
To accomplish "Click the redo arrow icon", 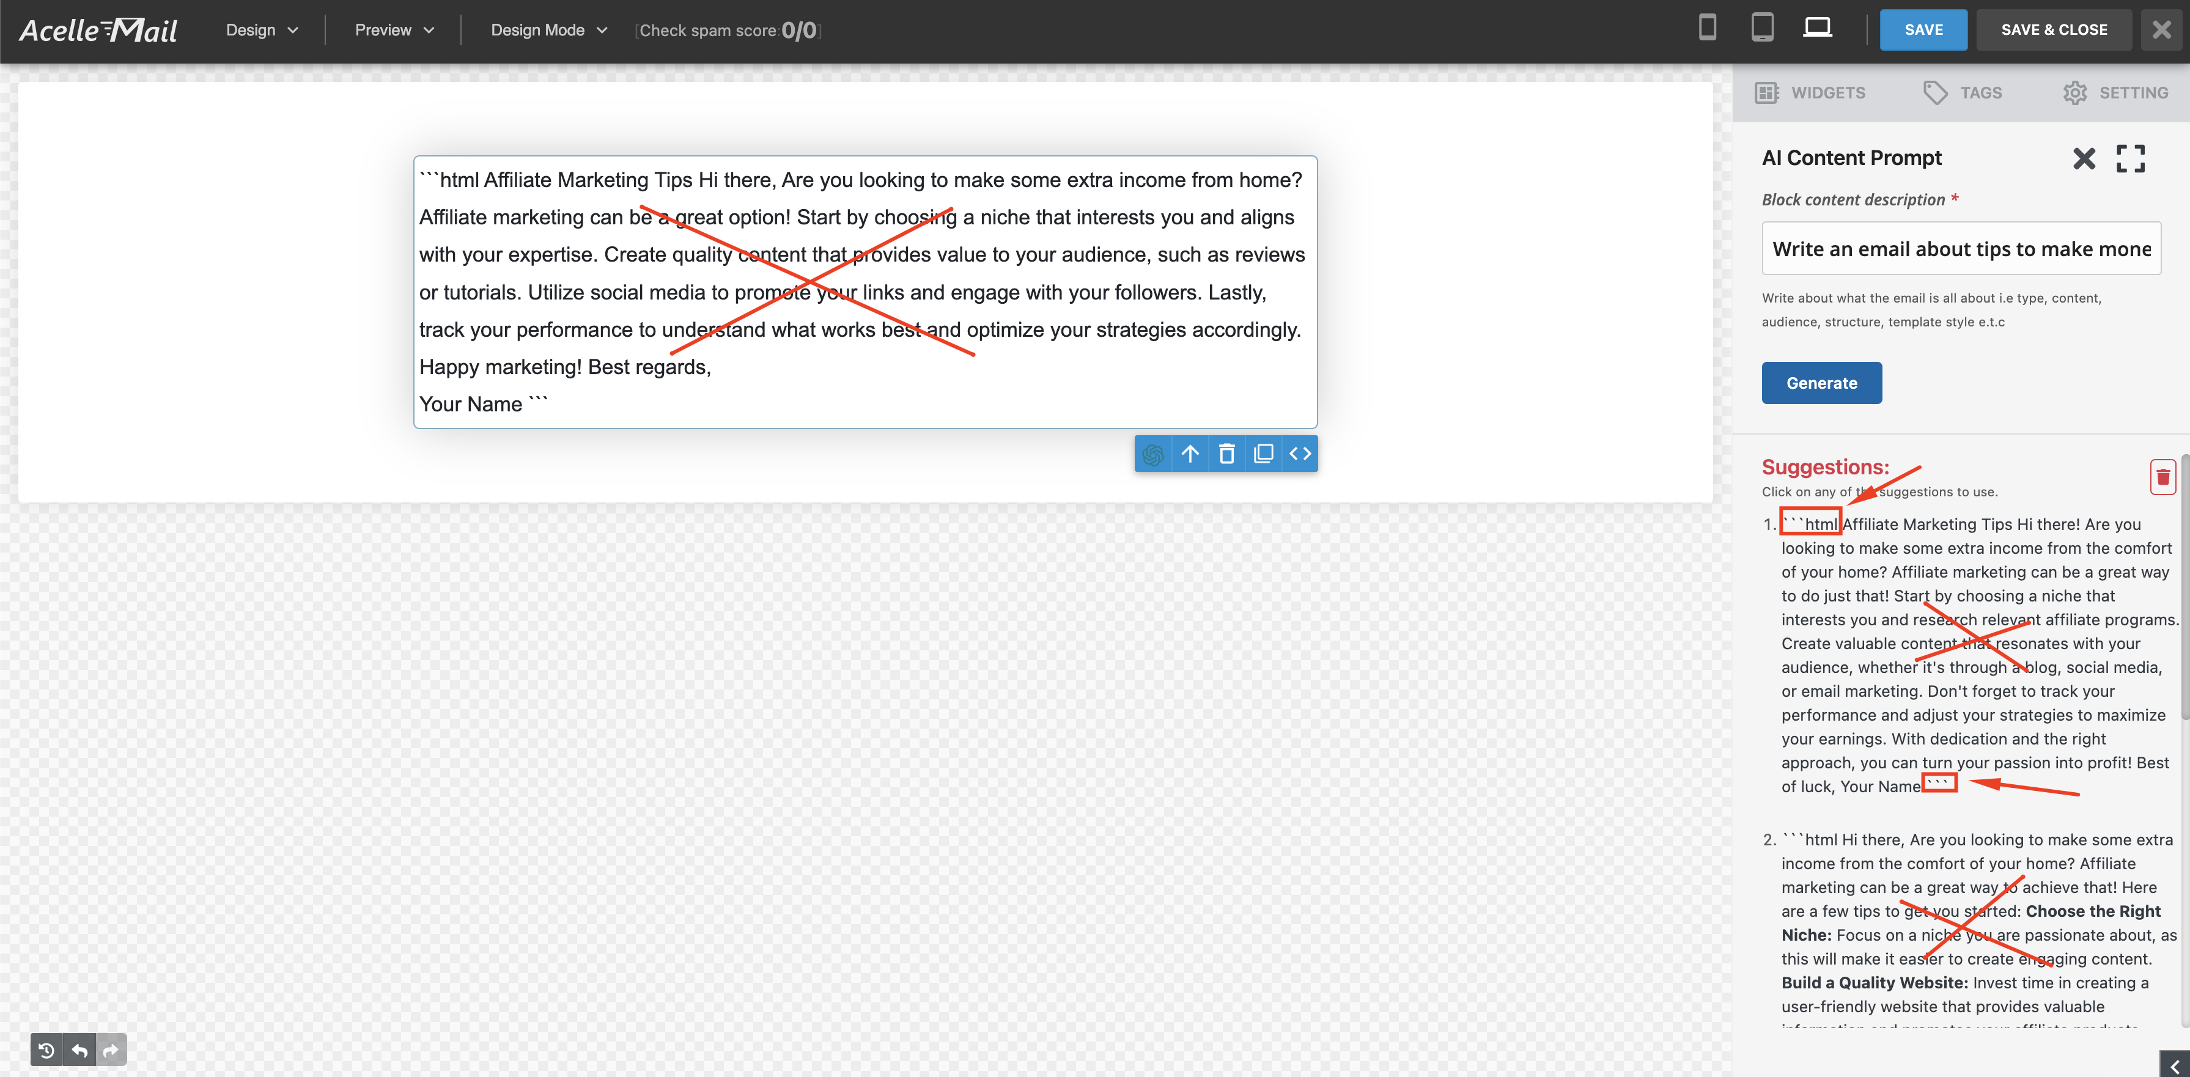I will 111,1051.
